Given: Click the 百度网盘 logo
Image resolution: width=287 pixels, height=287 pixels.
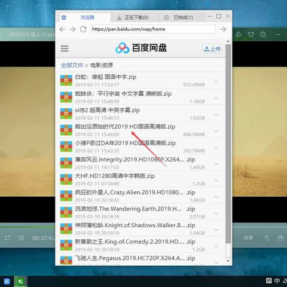Looking at the screenshot, I should pyautogui.click(x=141, y=48).
